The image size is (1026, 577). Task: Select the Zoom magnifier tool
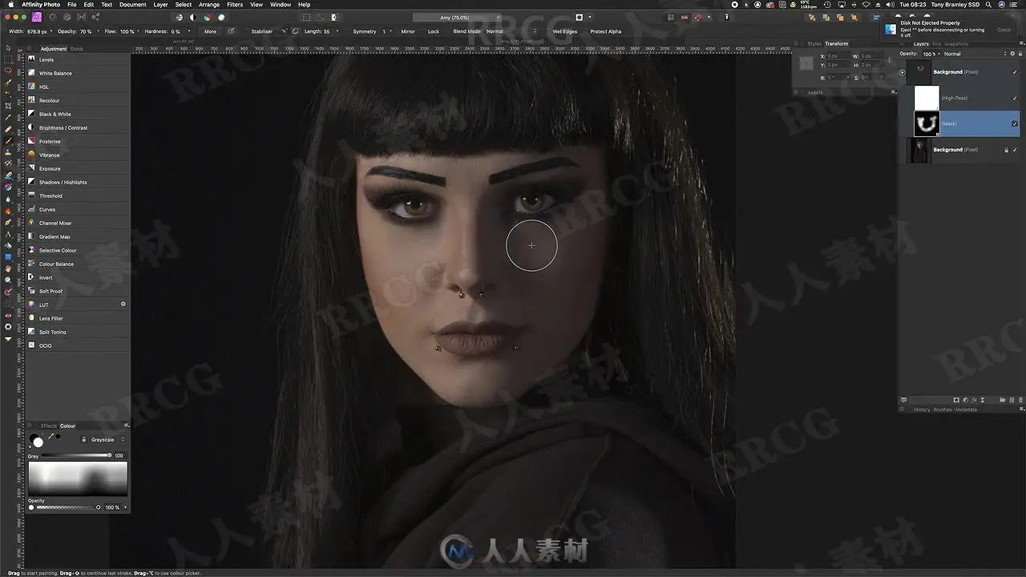pyautogui.click(x=8, y=280)
